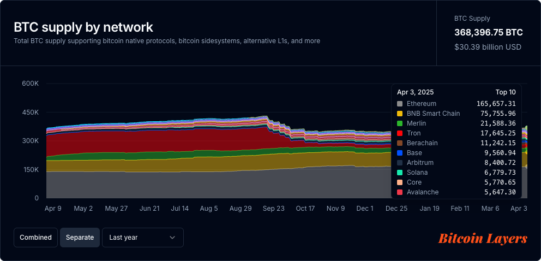The image size is (541, 261).
Task: Click the Solana teal legend swatch
Action: click(400, 173)
